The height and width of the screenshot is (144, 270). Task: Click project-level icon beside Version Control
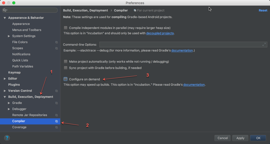[x=56, y=91]
